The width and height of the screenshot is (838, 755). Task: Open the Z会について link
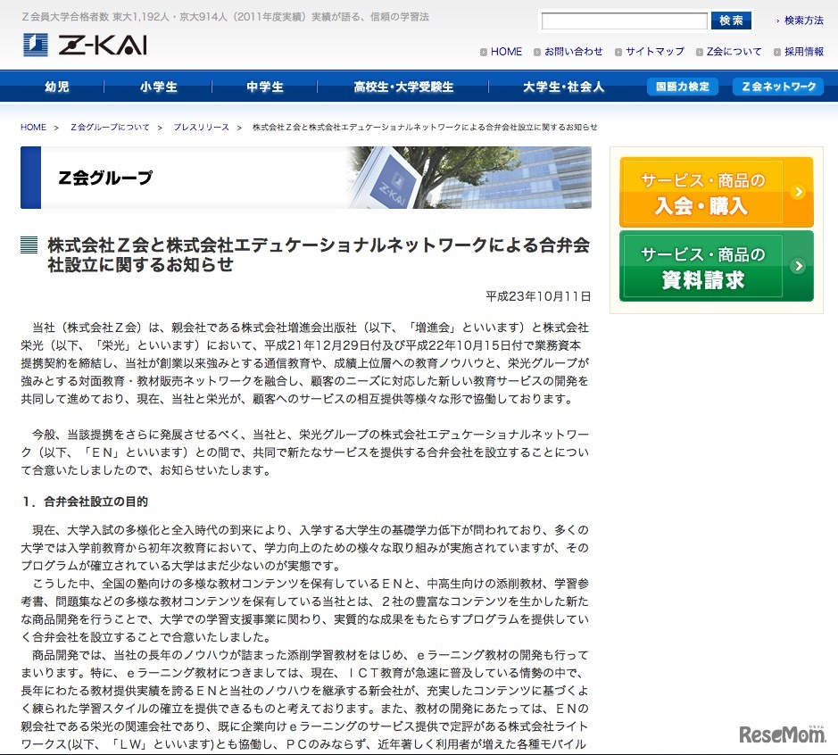pyautogui.click(x=734, y=51)
